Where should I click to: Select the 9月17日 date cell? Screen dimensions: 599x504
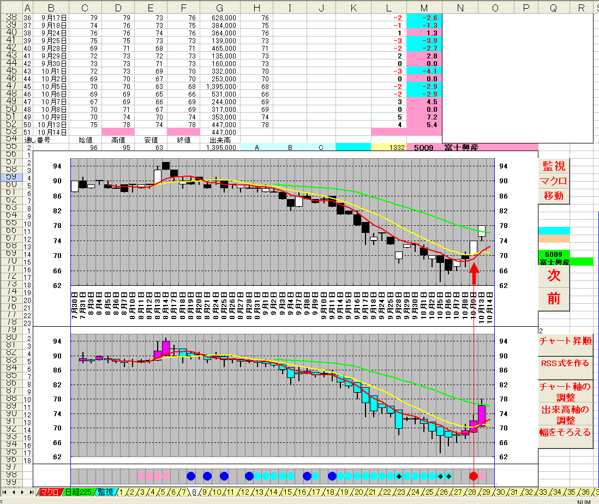click(51, 18)
